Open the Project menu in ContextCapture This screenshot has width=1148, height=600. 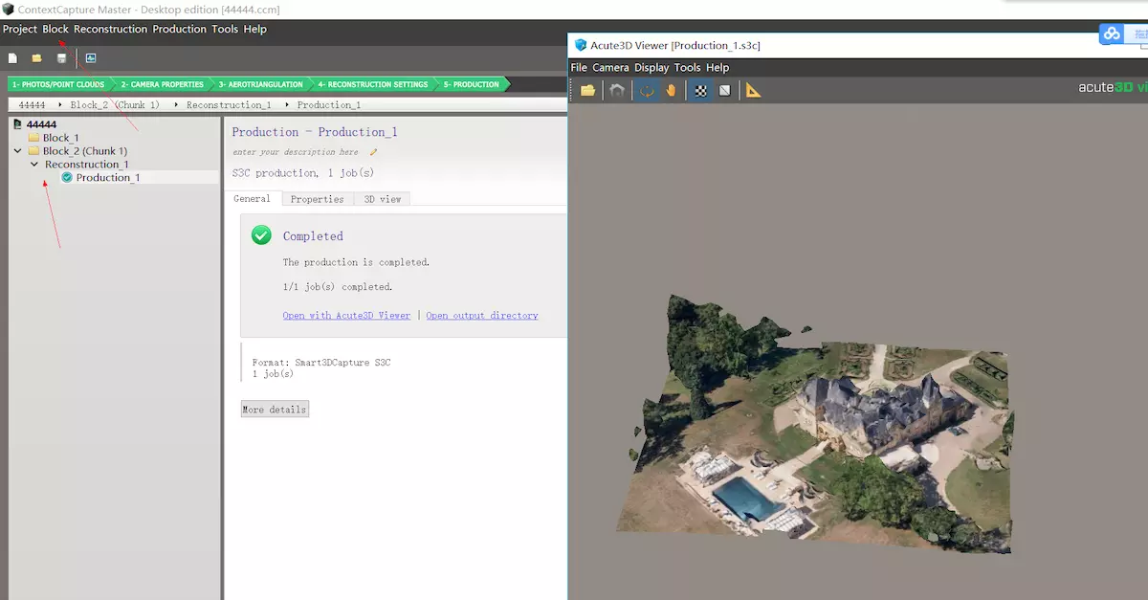[x=20, y=29]
